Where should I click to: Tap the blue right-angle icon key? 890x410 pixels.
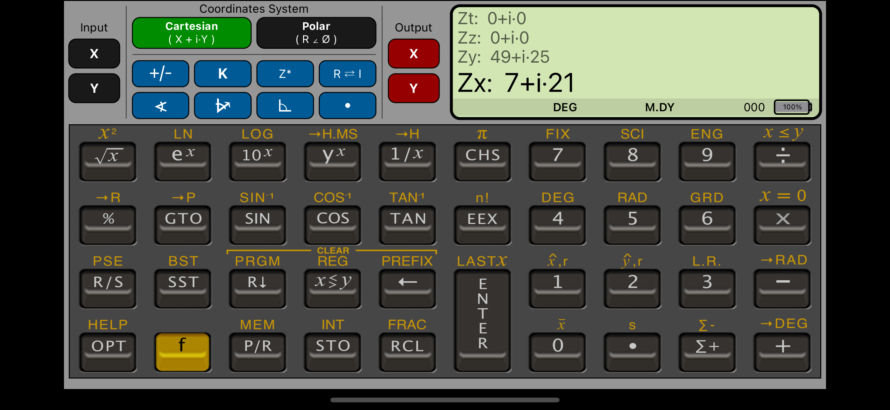pyautogui.click(x=285, y=106)
